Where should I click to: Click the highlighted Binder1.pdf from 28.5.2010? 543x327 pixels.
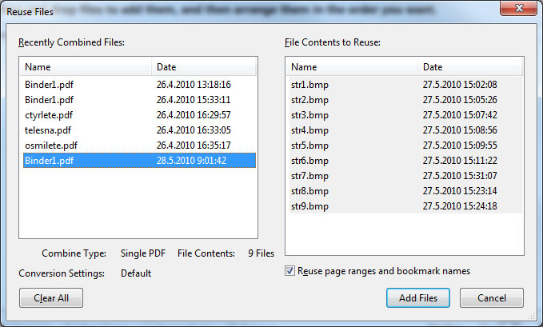pyautogui.click(x=49, y=161)
